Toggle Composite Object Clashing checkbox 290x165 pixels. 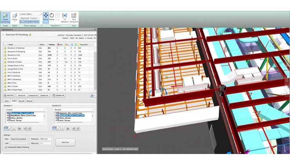click(5, 147)
